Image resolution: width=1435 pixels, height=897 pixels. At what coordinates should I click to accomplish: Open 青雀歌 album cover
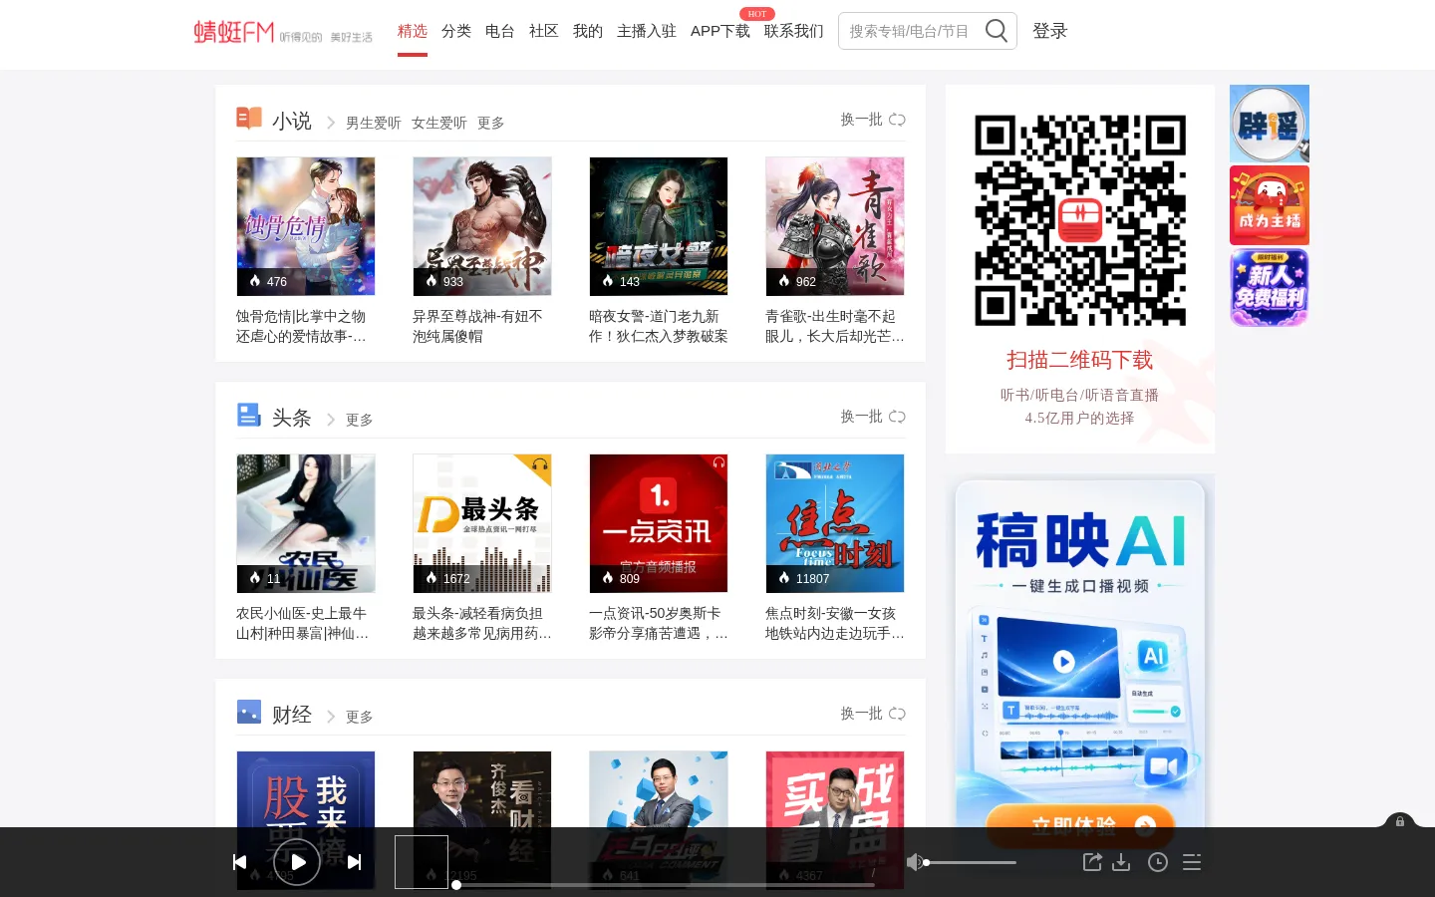pyautogui.click(x=835, y=226)
